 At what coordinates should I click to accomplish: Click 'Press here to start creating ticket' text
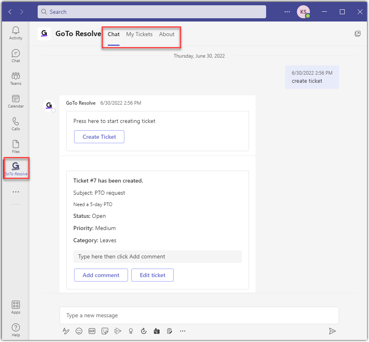click(x=114, y=121)
